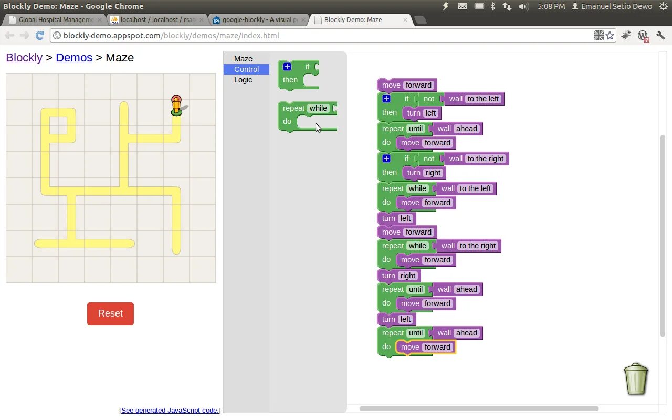The width and height of the screenshot is (672, 420).
Task: Click the browser Forward arrow
Action: [24, 35]
